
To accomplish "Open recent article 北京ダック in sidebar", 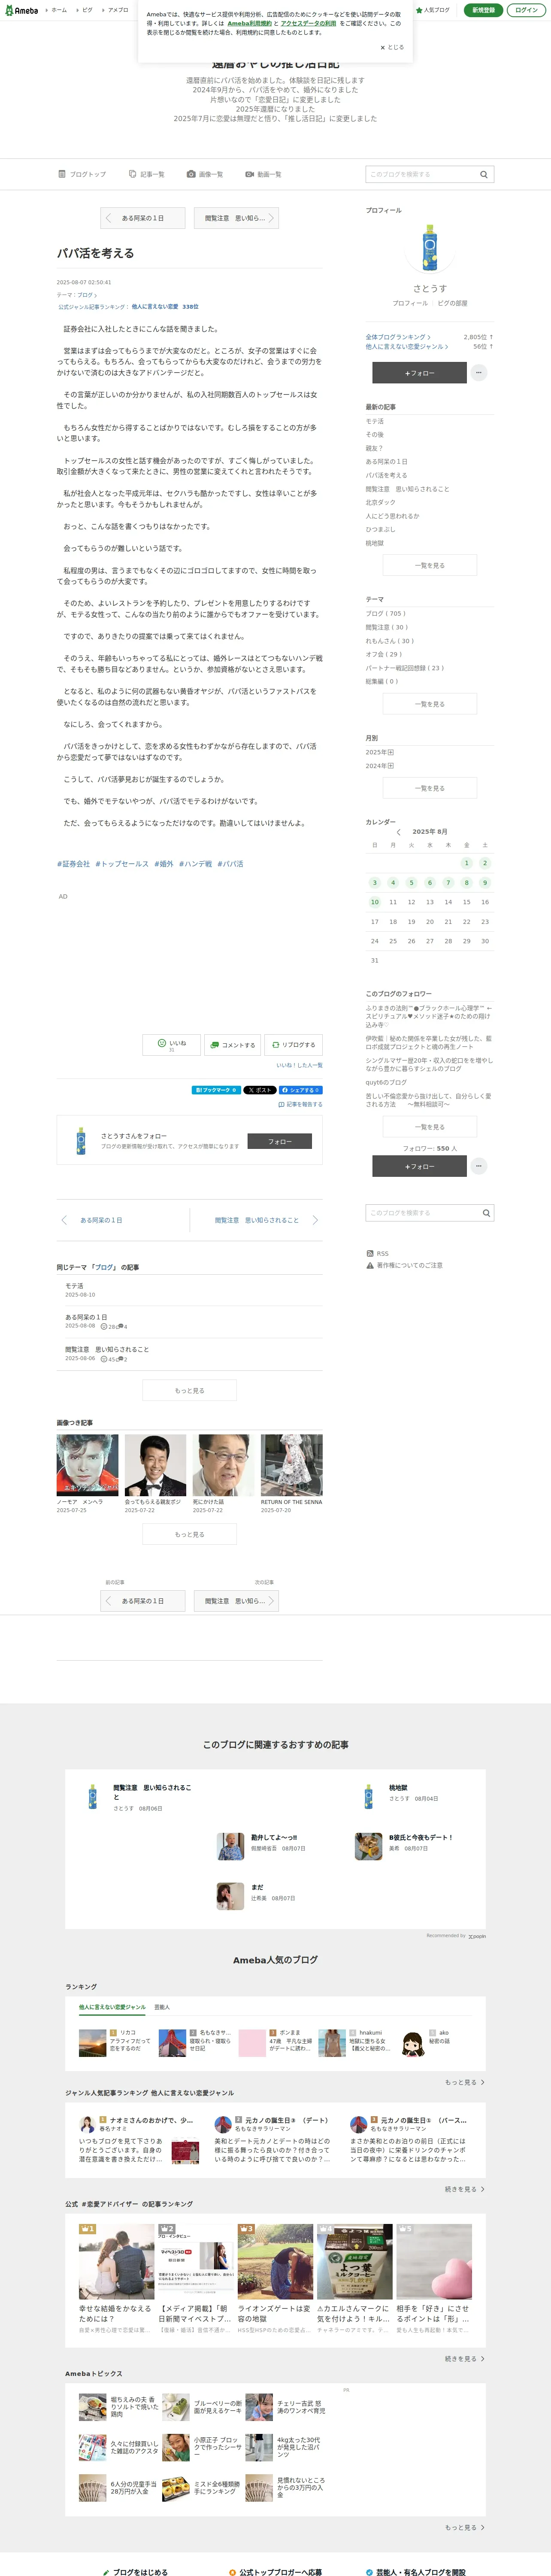I will click(380, 502).
